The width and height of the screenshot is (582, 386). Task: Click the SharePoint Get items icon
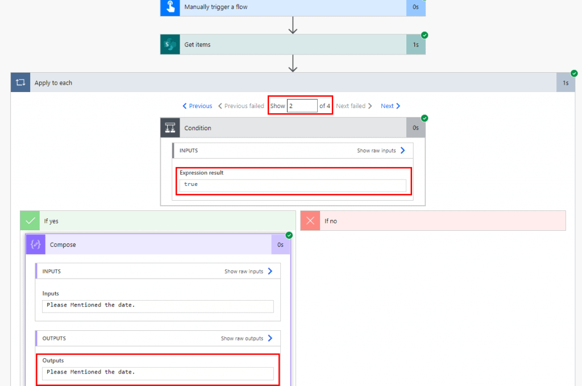(170, 44)
